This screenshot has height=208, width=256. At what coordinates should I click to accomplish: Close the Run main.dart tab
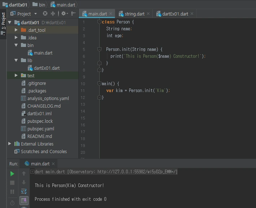[x=53, y=164]
